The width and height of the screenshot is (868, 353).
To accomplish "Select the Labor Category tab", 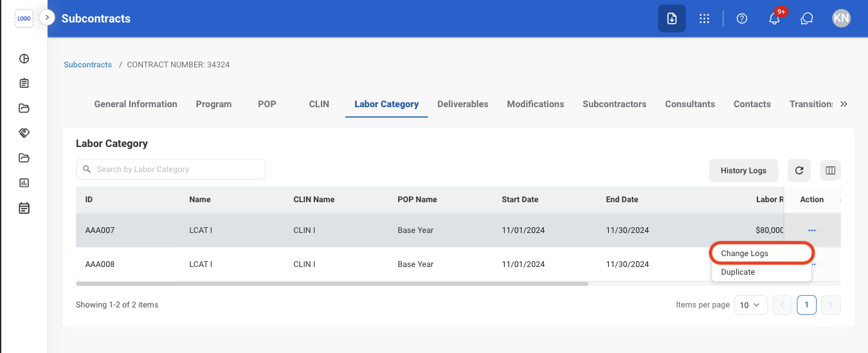I will [386, 104].
